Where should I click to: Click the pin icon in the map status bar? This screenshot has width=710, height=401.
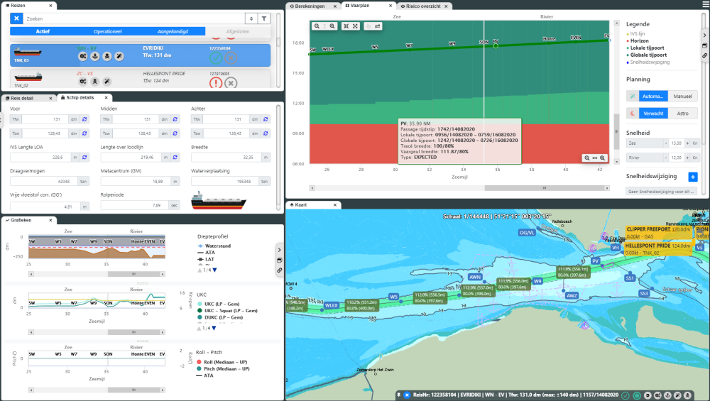[x=399, y=395]
